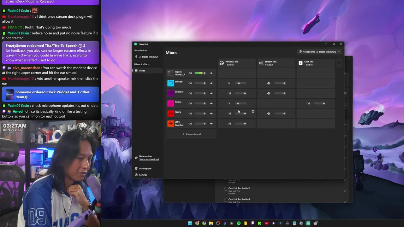Open Spotify from the taskbar
The image size is (404, 227).
pos(239,223)
